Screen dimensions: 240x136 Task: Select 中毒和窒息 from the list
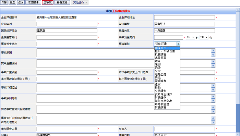(167, 104)
